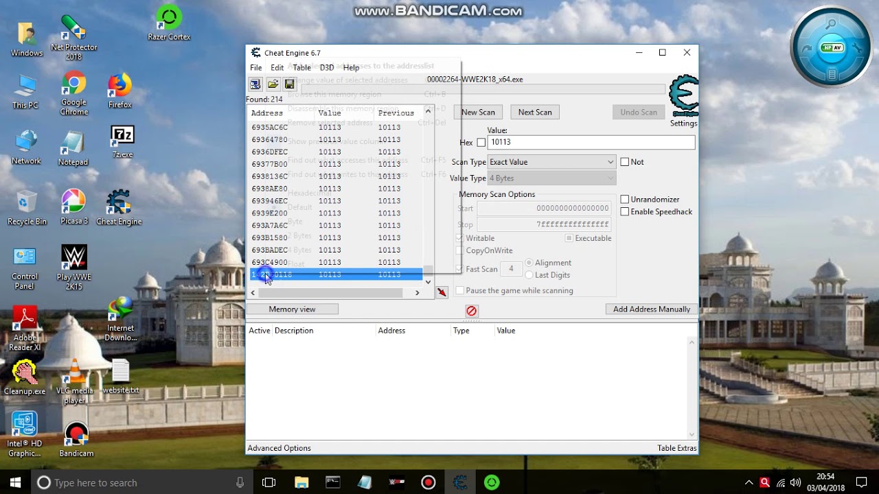The image size is (879, 494).
Task: Select the website.txt file on desktop
Action: click(x=121, y=377)
